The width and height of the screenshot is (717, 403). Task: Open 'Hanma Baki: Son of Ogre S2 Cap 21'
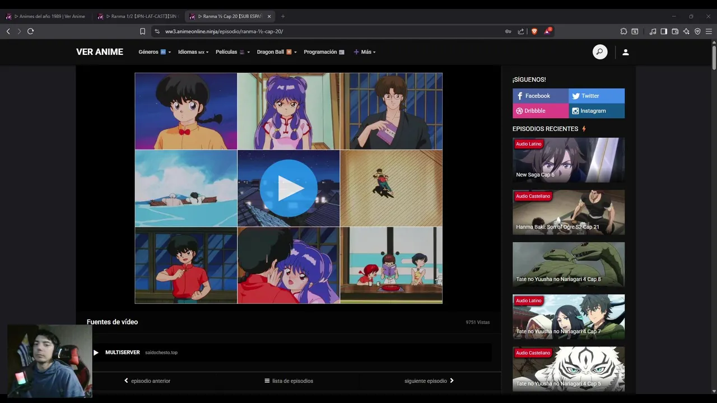tap(569, 212)
